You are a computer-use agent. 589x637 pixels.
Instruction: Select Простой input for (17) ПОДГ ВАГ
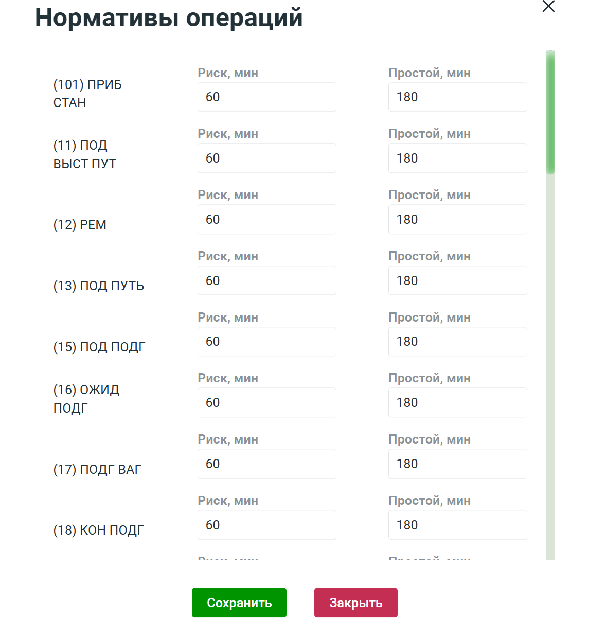click(457, 464)
